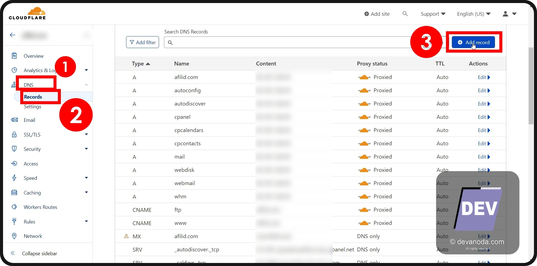Click the Access login icon
Screen dimensions: 537x266
[14, 164]
